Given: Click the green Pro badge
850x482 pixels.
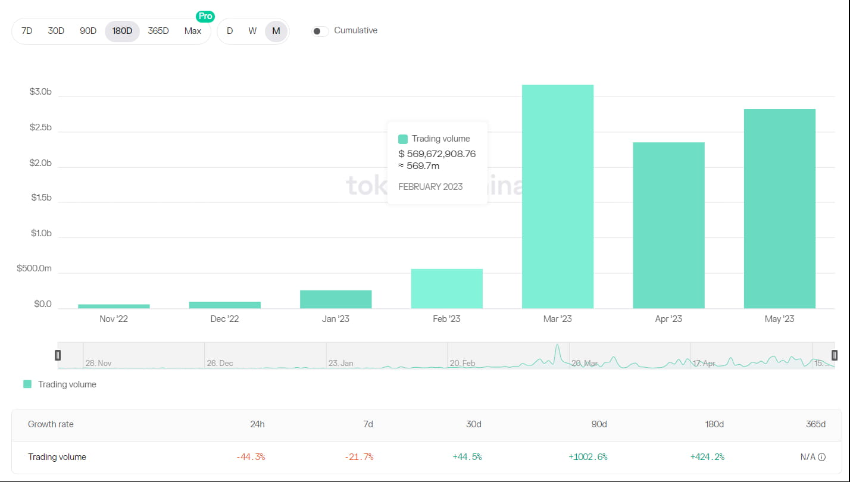Looking at the screenshot, I should click(205, 16).
